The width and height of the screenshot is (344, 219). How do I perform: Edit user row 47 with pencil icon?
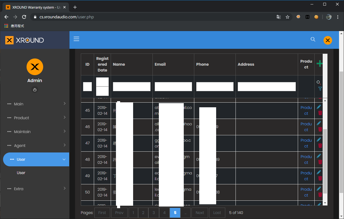(319, 139)
